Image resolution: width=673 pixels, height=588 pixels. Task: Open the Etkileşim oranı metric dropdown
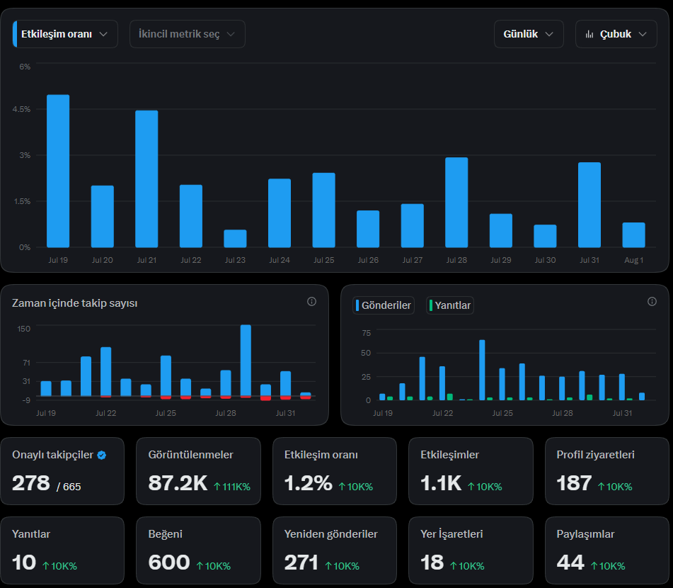click(x=65, y=34)
